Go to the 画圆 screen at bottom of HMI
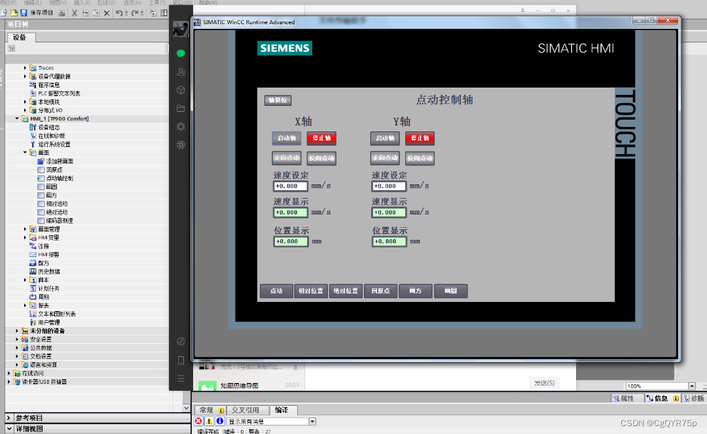The height and width of the screenshot is (434, 707). pyautogui.click(x=450, y=291)
